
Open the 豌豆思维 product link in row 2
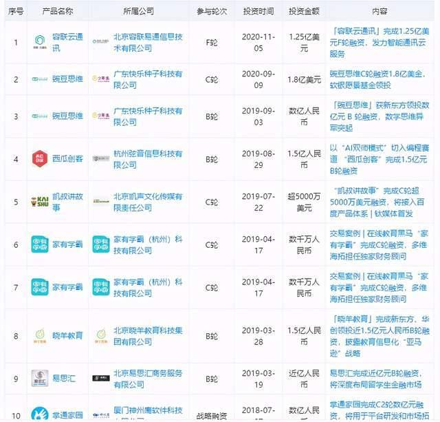[x=67, y=79]
